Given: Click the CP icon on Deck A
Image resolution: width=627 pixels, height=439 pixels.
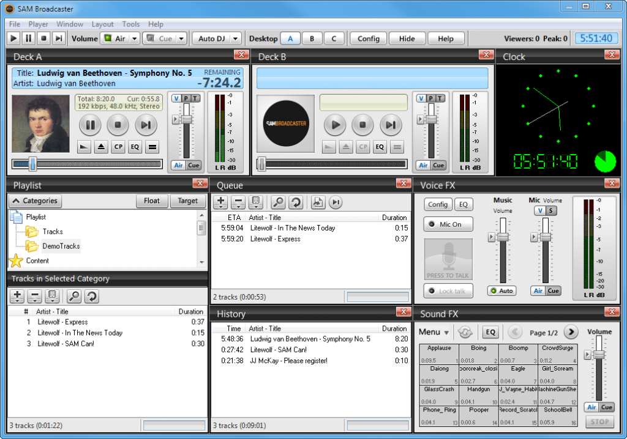Looking at the screenshot, I should click(x=118, y=146).
